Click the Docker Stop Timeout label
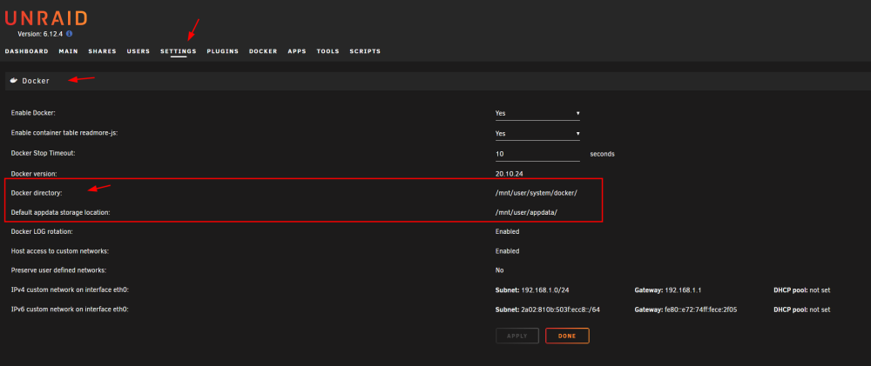 43,152
